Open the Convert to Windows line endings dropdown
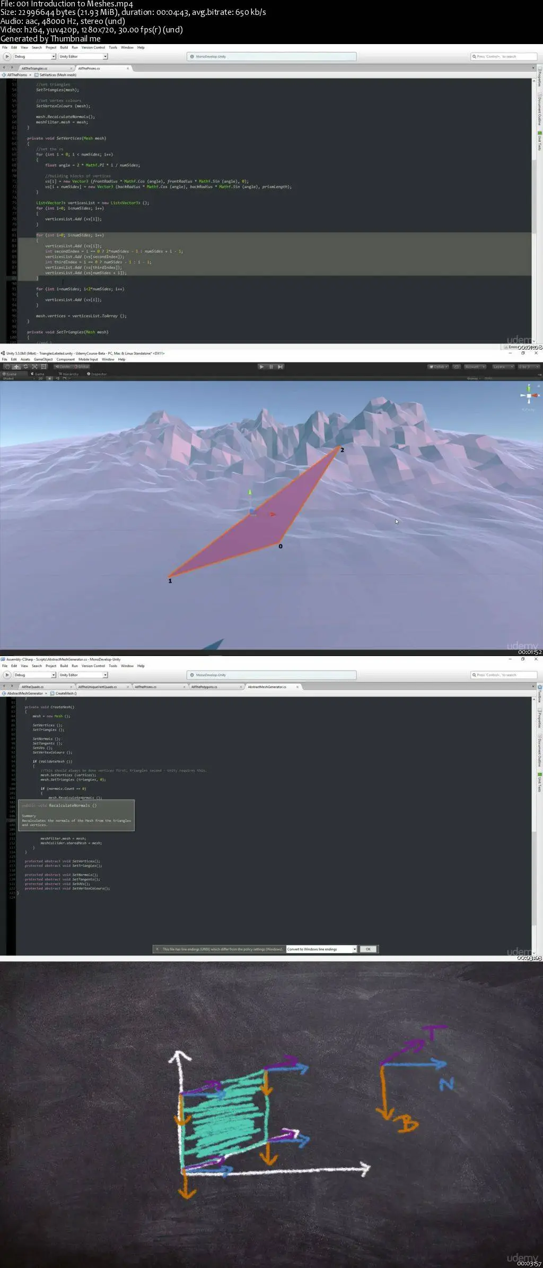Viewport: 543px width, 1268px height. [321, 949]
